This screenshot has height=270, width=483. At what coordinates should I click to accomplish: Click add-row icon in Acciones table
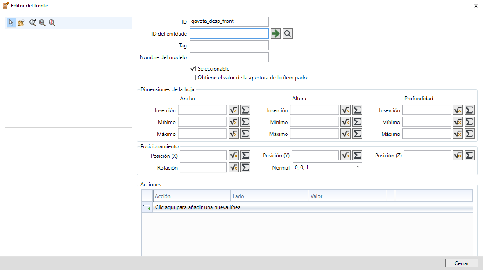point(147,207)
